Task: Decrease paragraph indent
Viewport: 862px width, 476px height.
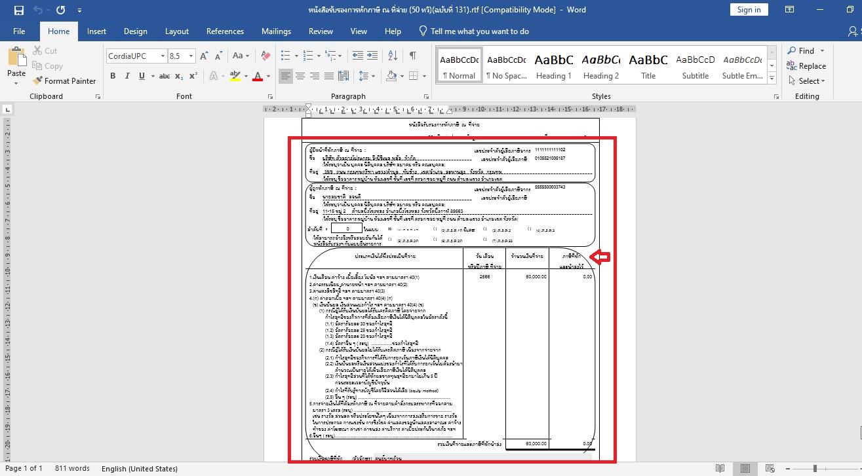Action: click(358, 56)
